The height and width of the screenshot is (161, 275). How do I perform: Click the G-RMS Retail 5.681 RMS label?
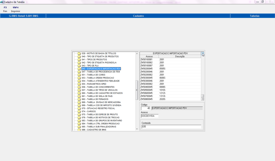[x=24, y=16]
